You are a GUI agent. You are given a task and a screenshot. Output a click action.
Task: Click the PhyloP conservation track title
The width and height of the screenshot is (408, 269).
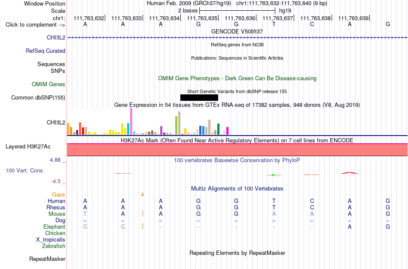pos(237,160)
